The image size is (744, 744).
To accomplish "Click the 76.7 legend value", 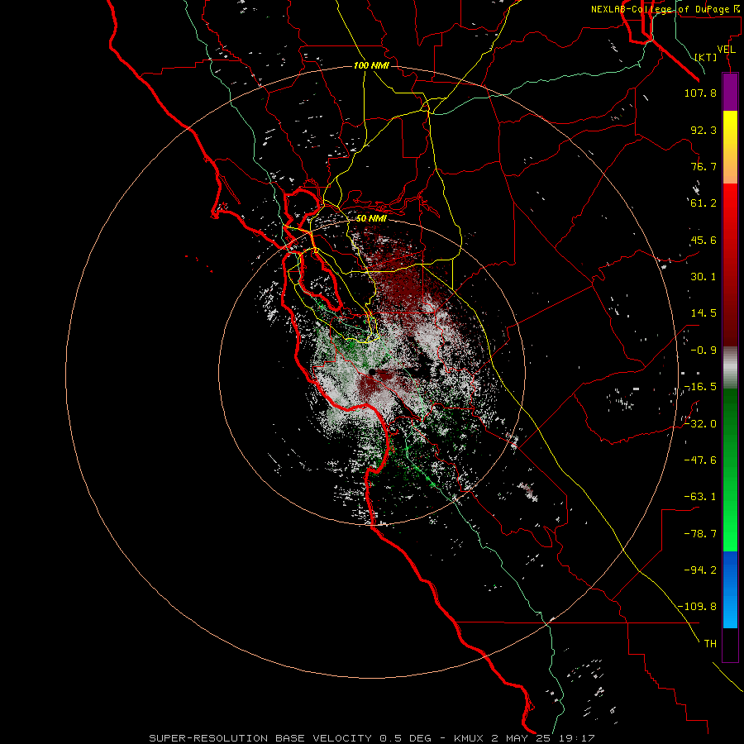I will pos(703,166).
